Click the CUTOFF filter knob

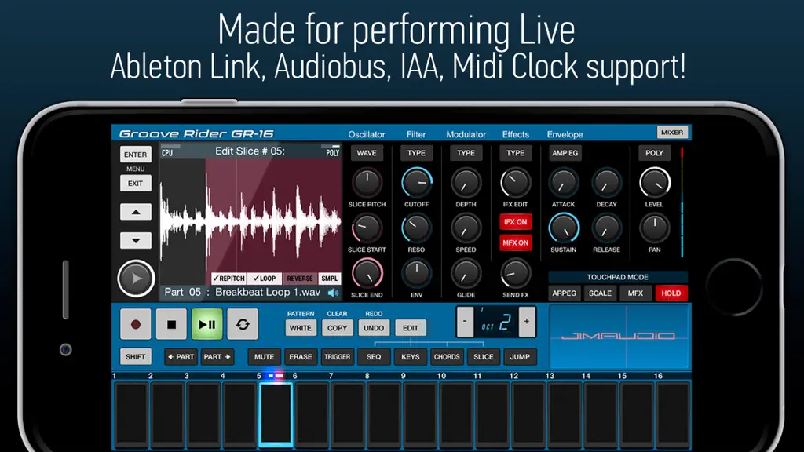(x=416, y=182)
